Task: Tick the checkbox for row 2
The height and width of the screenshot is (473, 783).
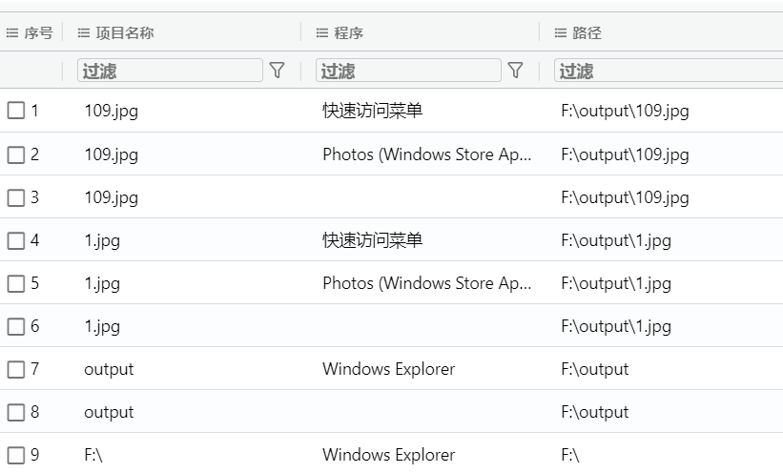Action: pyautogui.click(x=16, y=154)
